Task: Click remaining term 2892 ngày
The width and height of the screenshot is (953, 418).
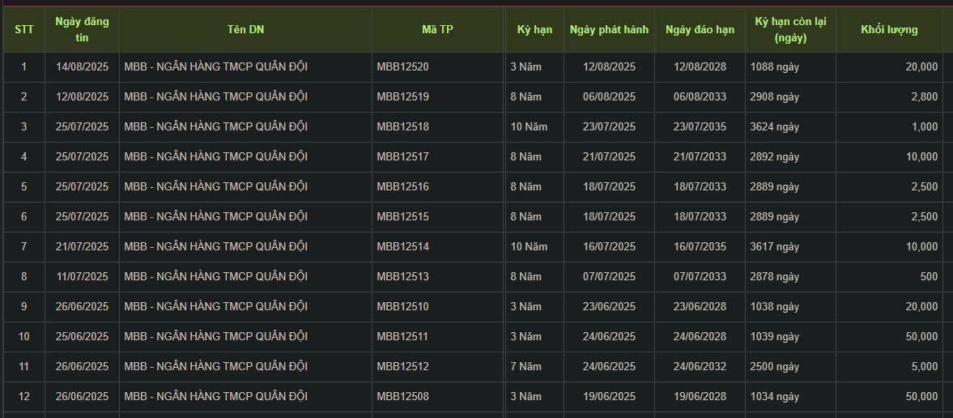Action: pos(774,156)
